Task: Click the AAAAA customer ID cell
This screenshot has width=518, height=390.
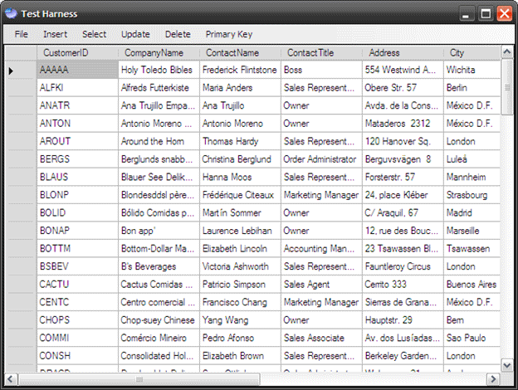Action: point(77,70)
